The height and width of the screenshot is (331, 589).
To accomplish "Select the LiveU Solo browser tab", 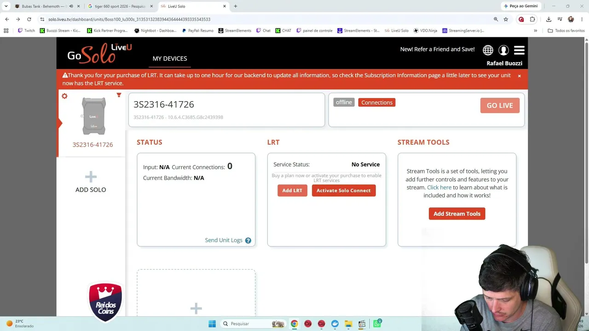I will [193, 6].
